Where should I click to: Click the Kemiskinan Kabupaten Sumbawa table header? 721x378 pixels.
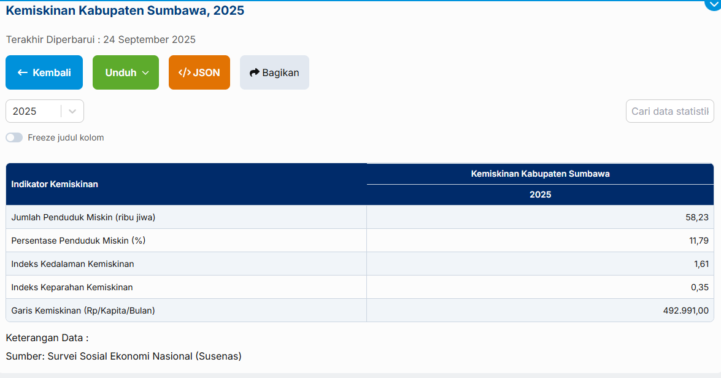tap(540, 174)
